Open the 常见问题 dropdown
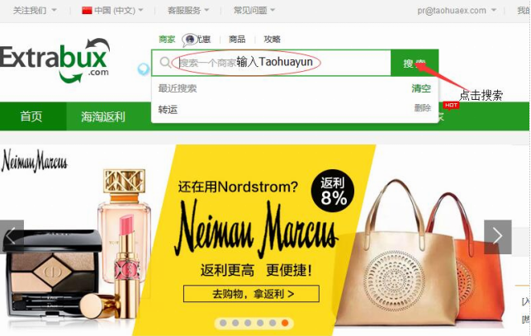 click(254, 11)
